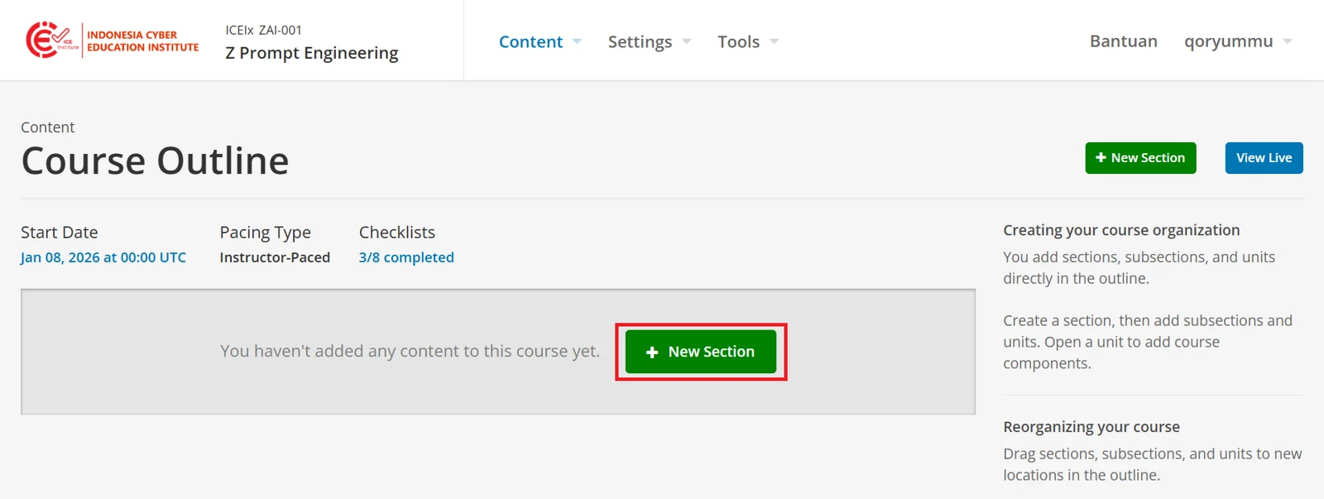Click the plus icon in the header New Section button

coord(1101,157)
